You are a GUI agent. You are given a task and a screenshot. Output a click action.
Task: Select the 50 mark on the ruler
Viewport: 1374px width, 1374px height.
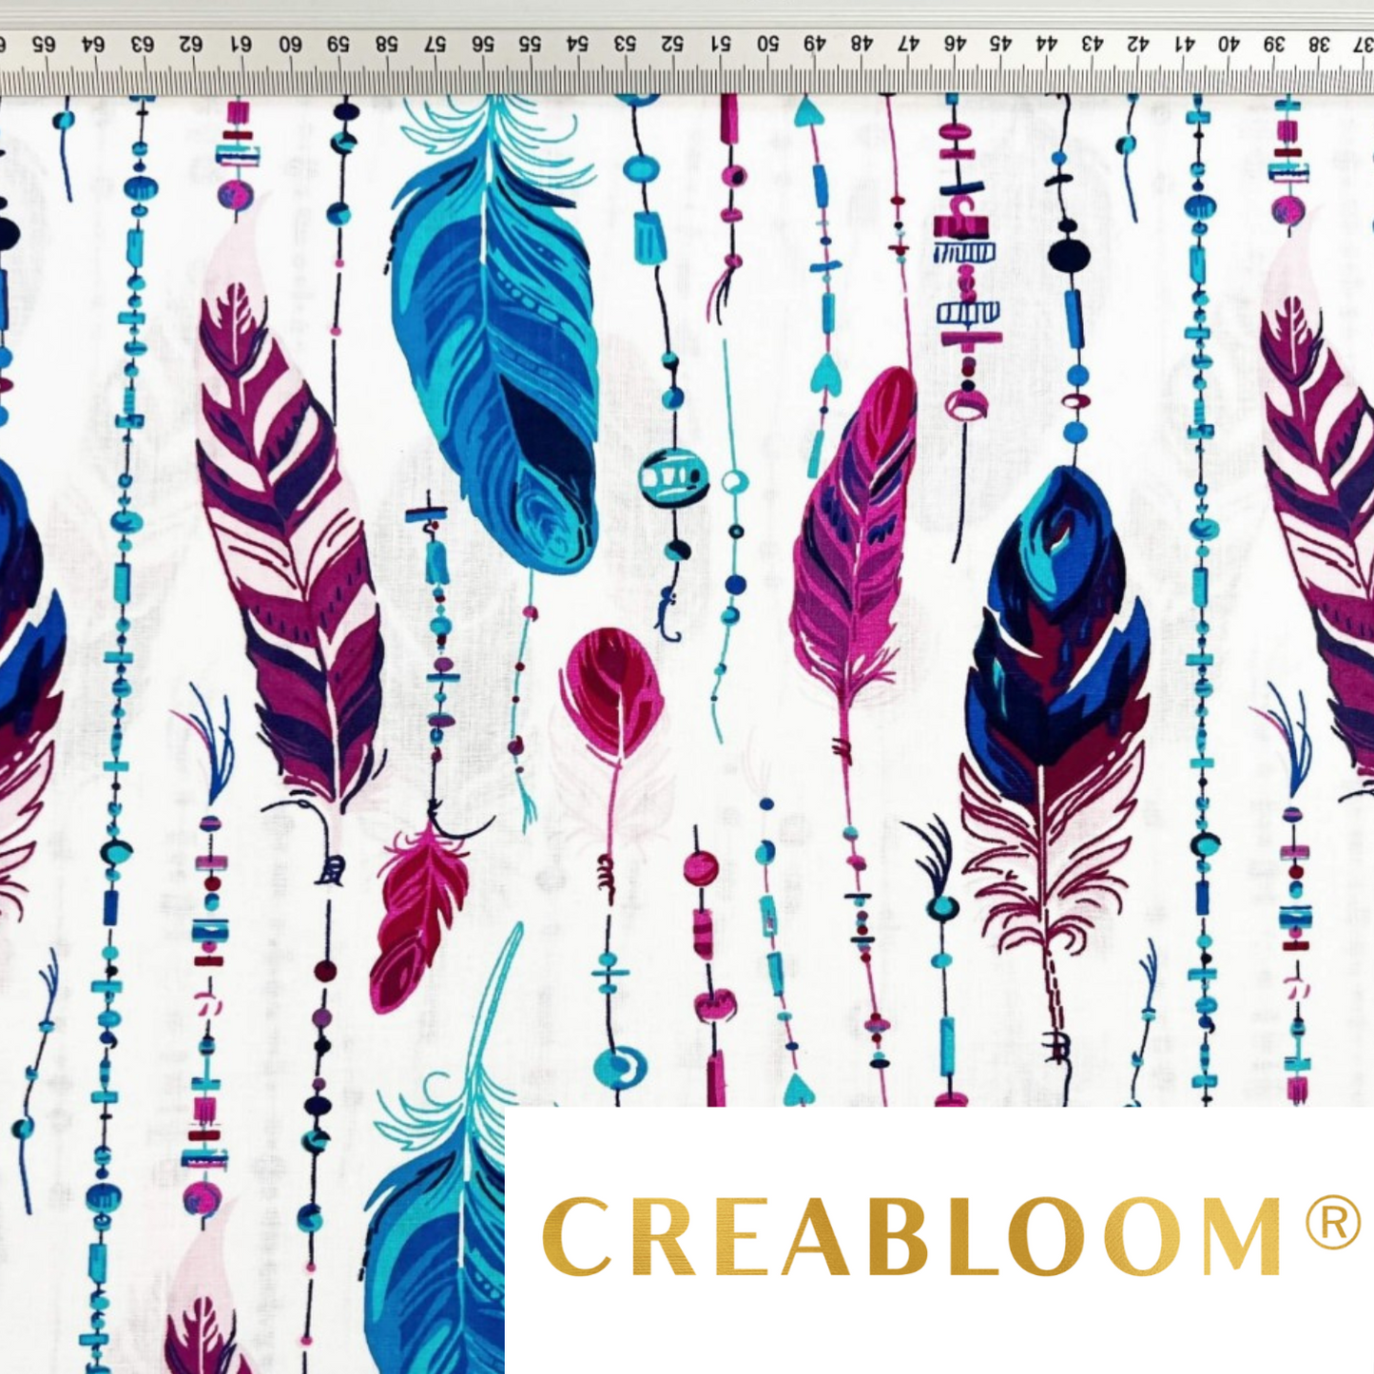pos(768,44)
